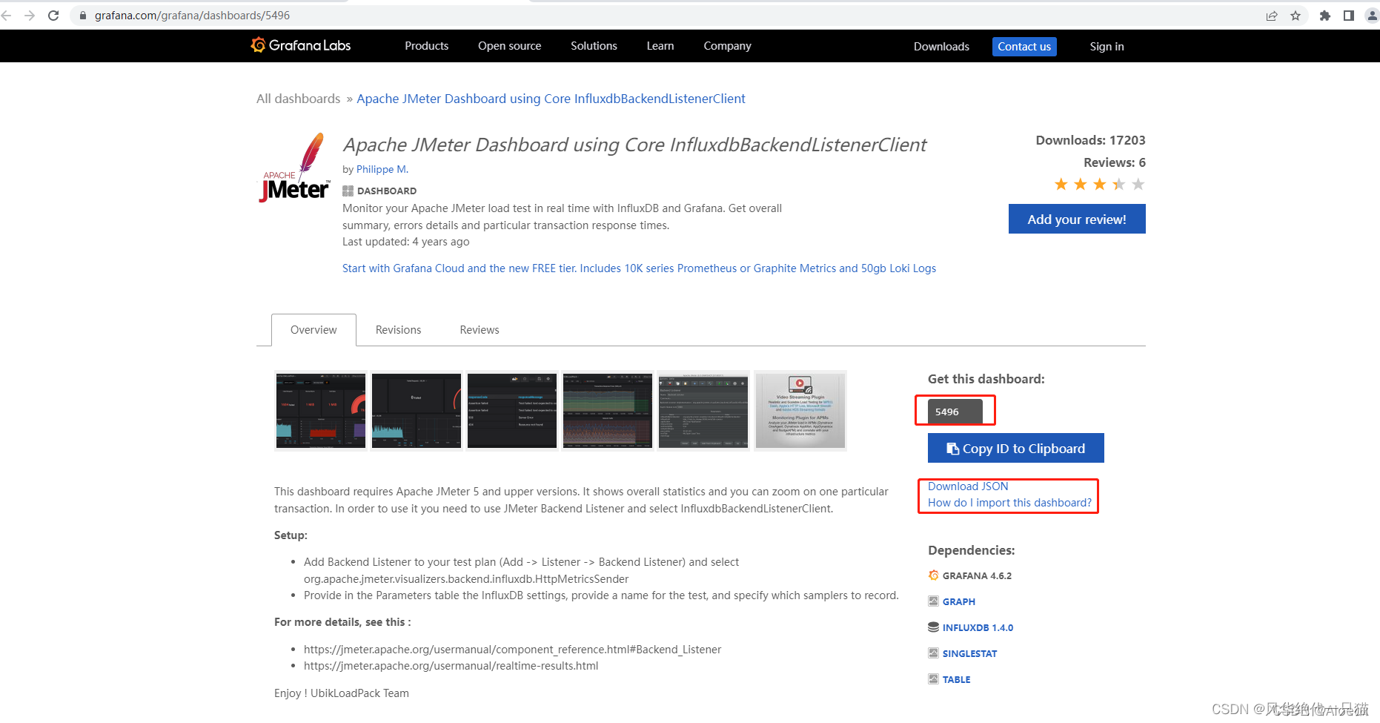Click the Apache JMeter Dashboard breadcrumb link
The width and height of the screenshot is (1380, 723).
tap(551, 99)
